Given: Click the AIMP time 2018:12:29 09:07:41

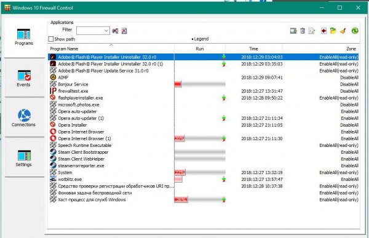Looking at the screenshot, I should pyautogui.click(x=262, y=77).
